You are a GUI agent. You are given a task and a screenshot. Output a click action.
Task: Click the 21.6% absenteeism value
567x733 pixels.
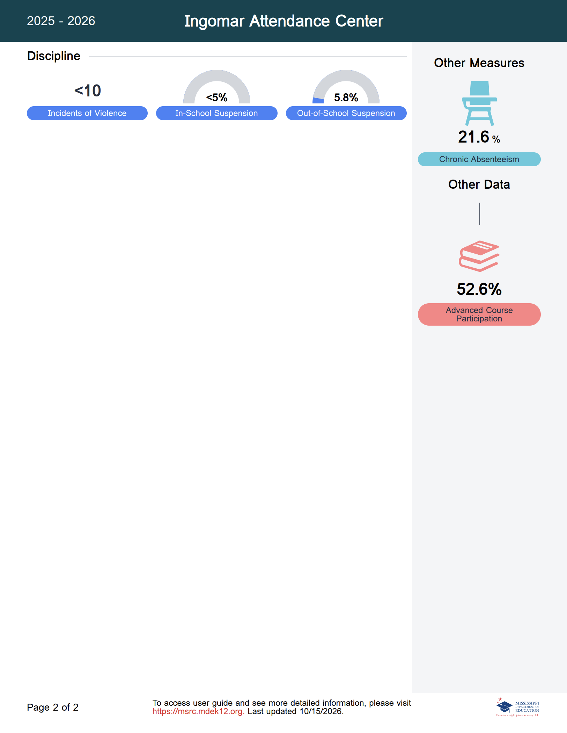click(x=479, y=137)
